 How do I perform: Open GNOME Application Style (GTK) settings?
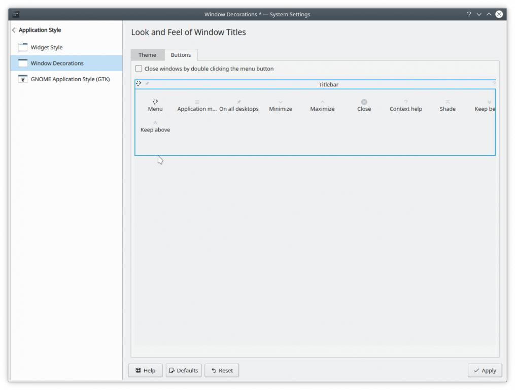coord(70,79)
